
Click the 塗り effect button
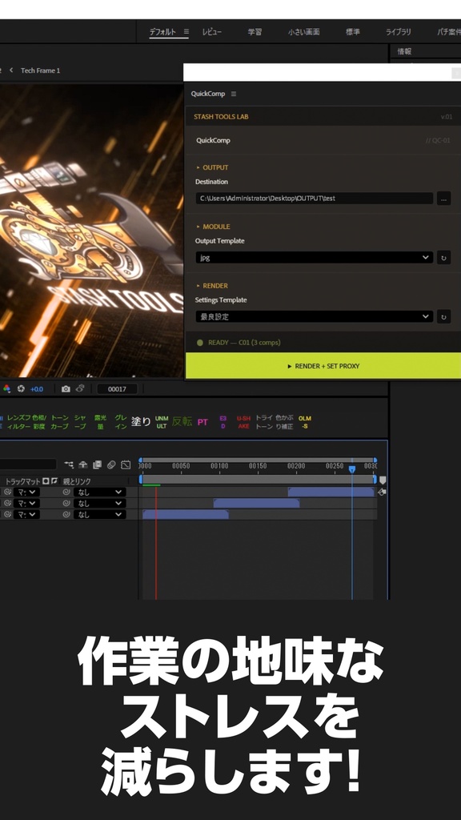141,421
